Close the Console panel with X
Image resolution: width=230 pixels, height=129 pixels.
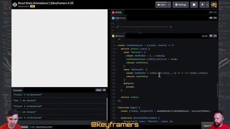pyautogui.click(x=104, y=90)
